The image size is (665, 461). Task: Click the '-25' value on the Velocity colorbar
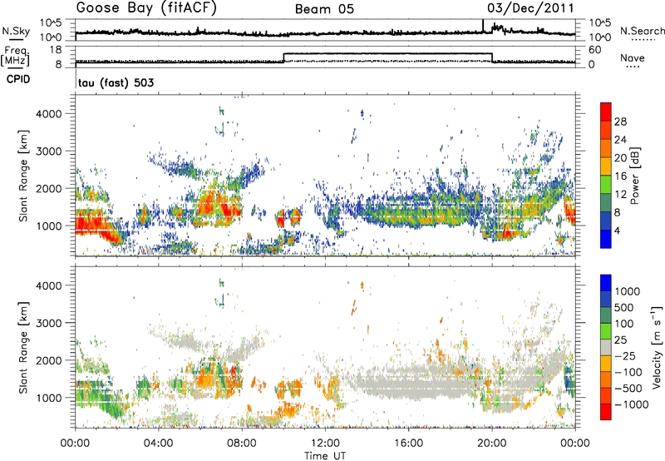point(625,356)
